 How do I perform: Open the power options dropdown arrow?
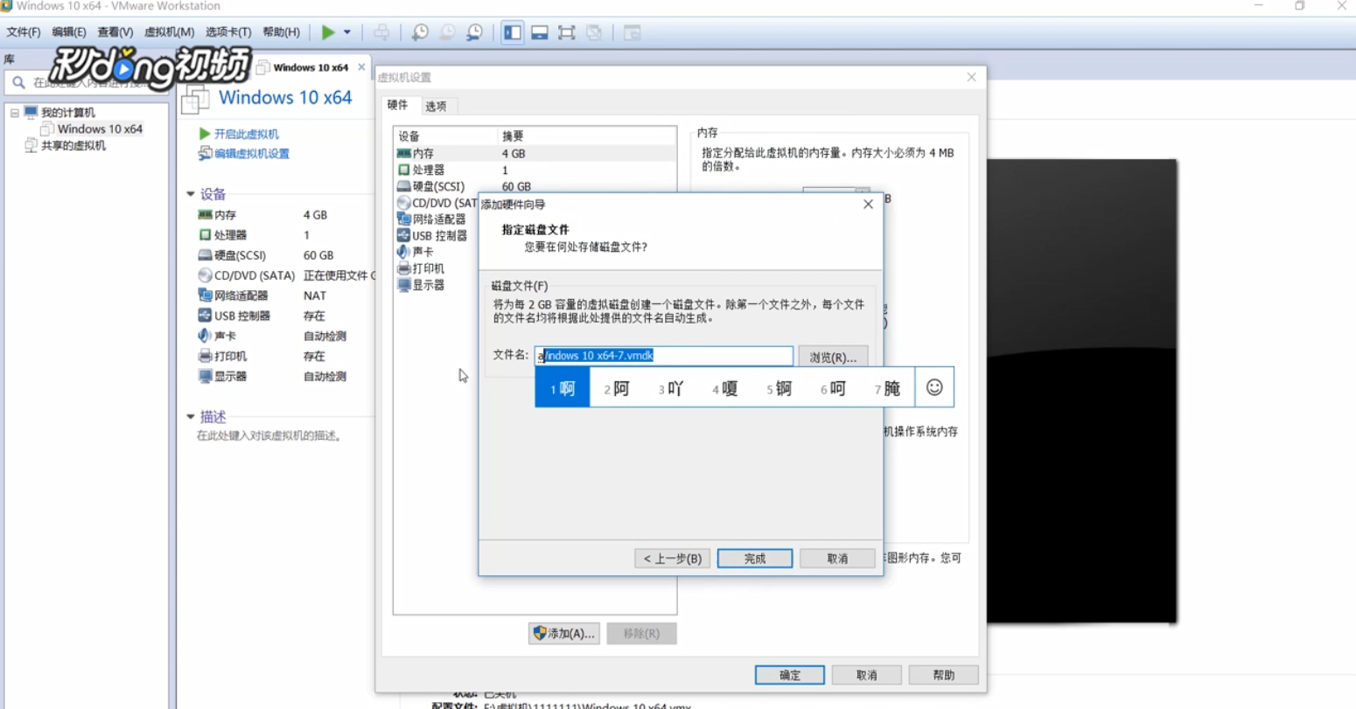tap(347, 32)
